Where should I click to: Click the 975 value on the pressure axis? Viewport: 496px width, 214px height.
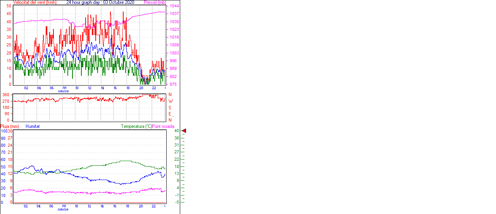click(173, 84)
